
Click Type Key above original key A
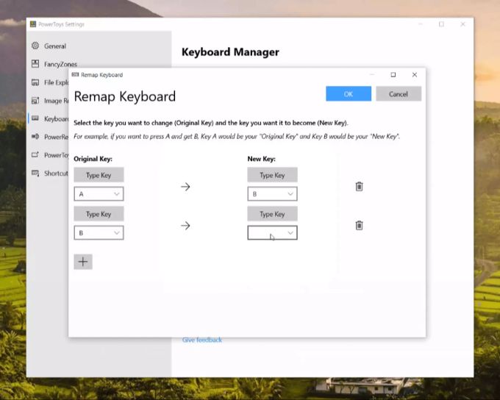tap(99, 175)
